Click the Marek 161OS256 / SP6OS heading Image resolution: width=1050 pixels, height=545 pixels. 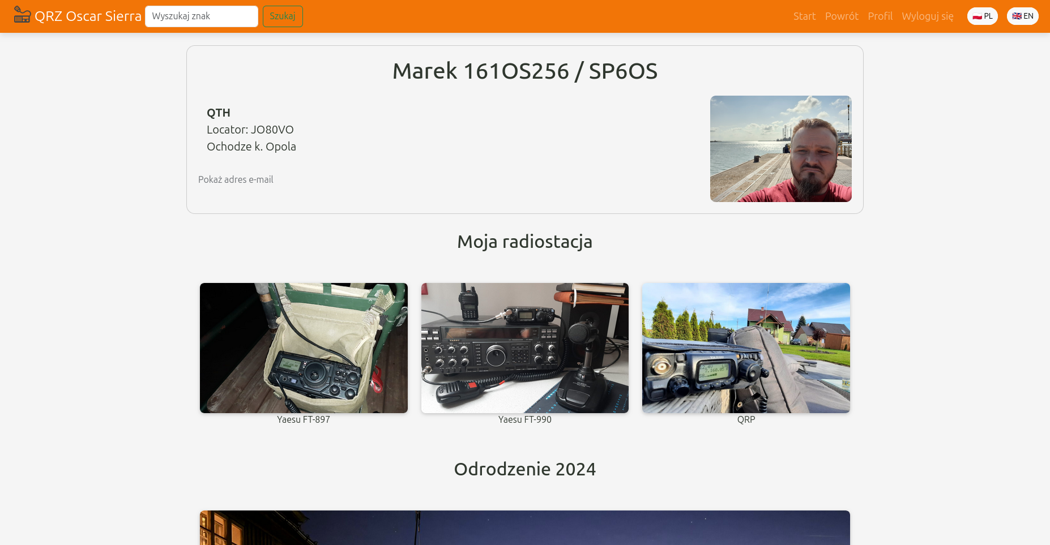[x=524, y=71]
